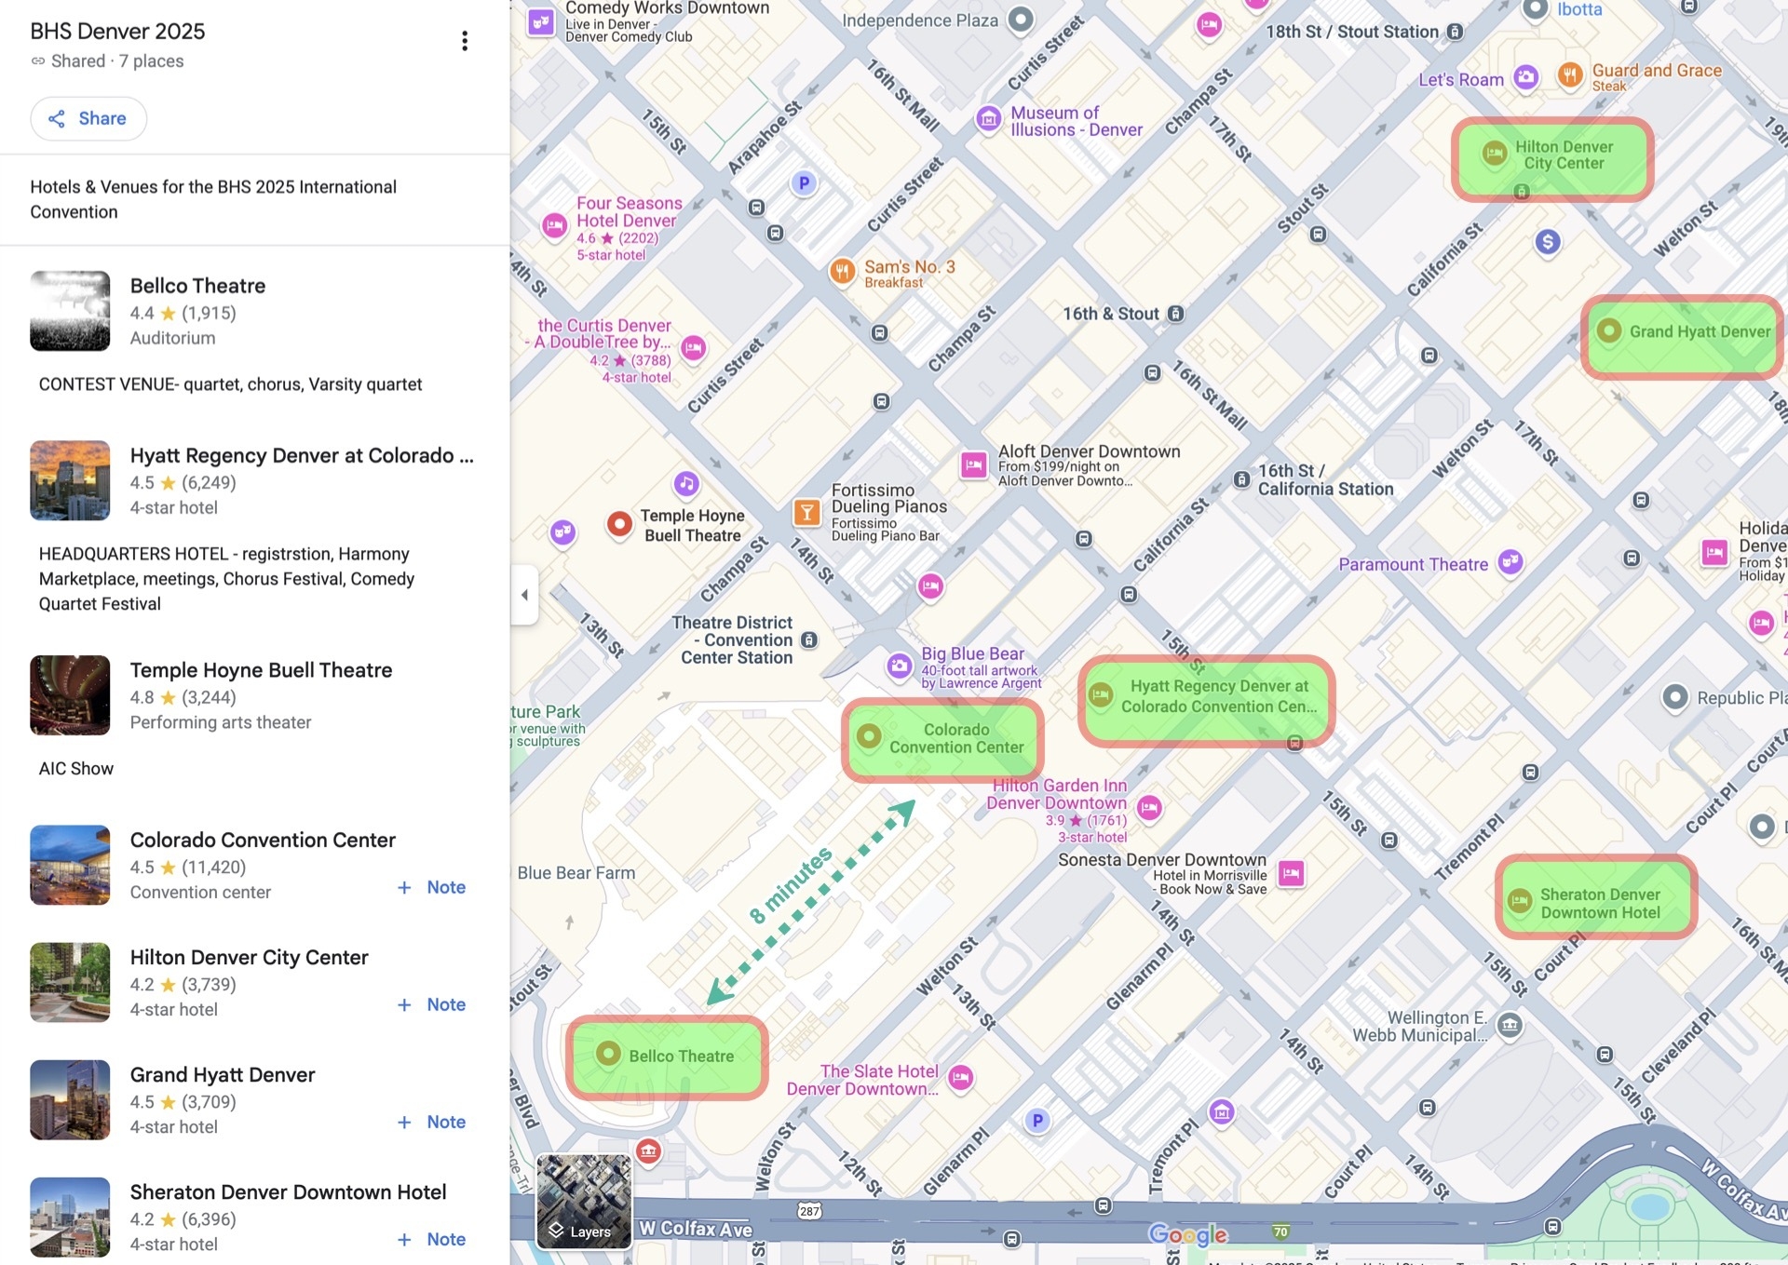Click Big Blue Bear attraction marker
This screenshot has width=1788, height=1265.
[x=899, y=666]
